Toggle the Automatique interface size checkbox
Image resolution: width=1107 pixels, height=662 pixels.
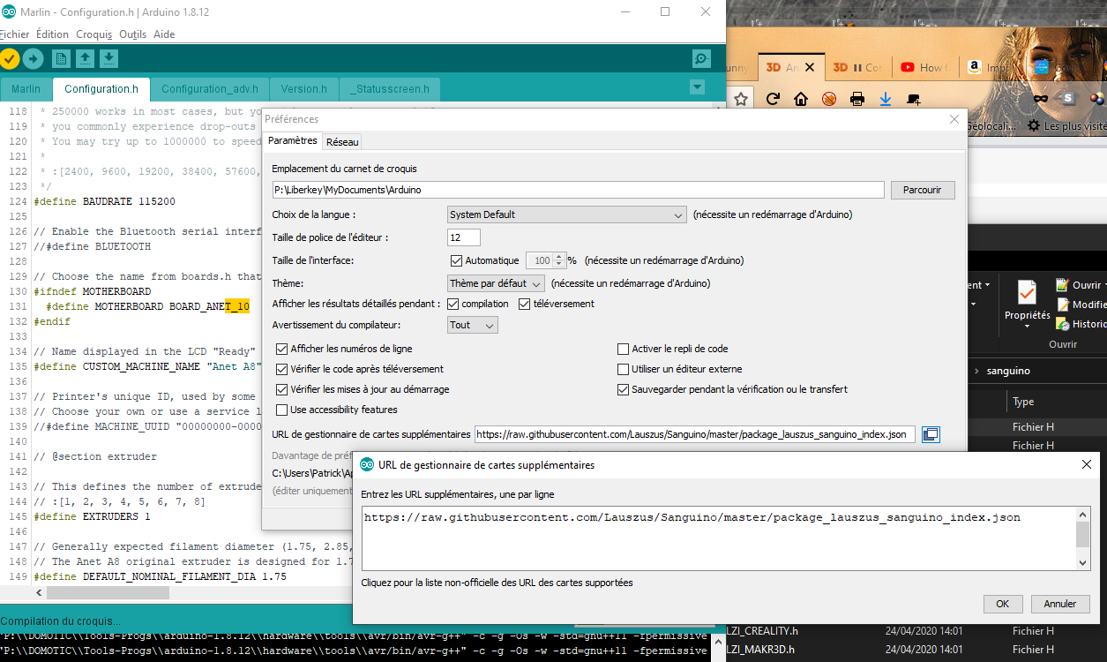pos(456,260)
